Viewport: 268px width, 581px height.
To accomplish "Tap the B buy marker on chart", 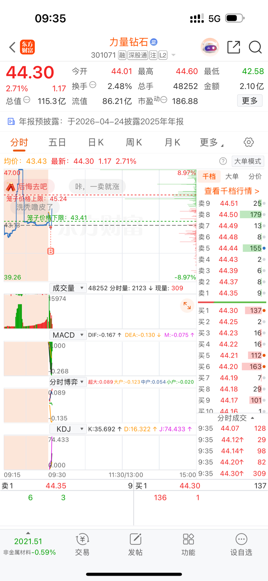I will click(x=51, y=251).
